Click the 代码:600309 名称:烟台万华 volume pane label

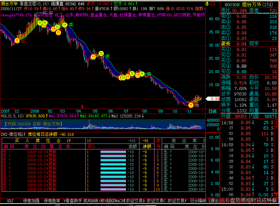pyautogui.click(x=33, y=124)
